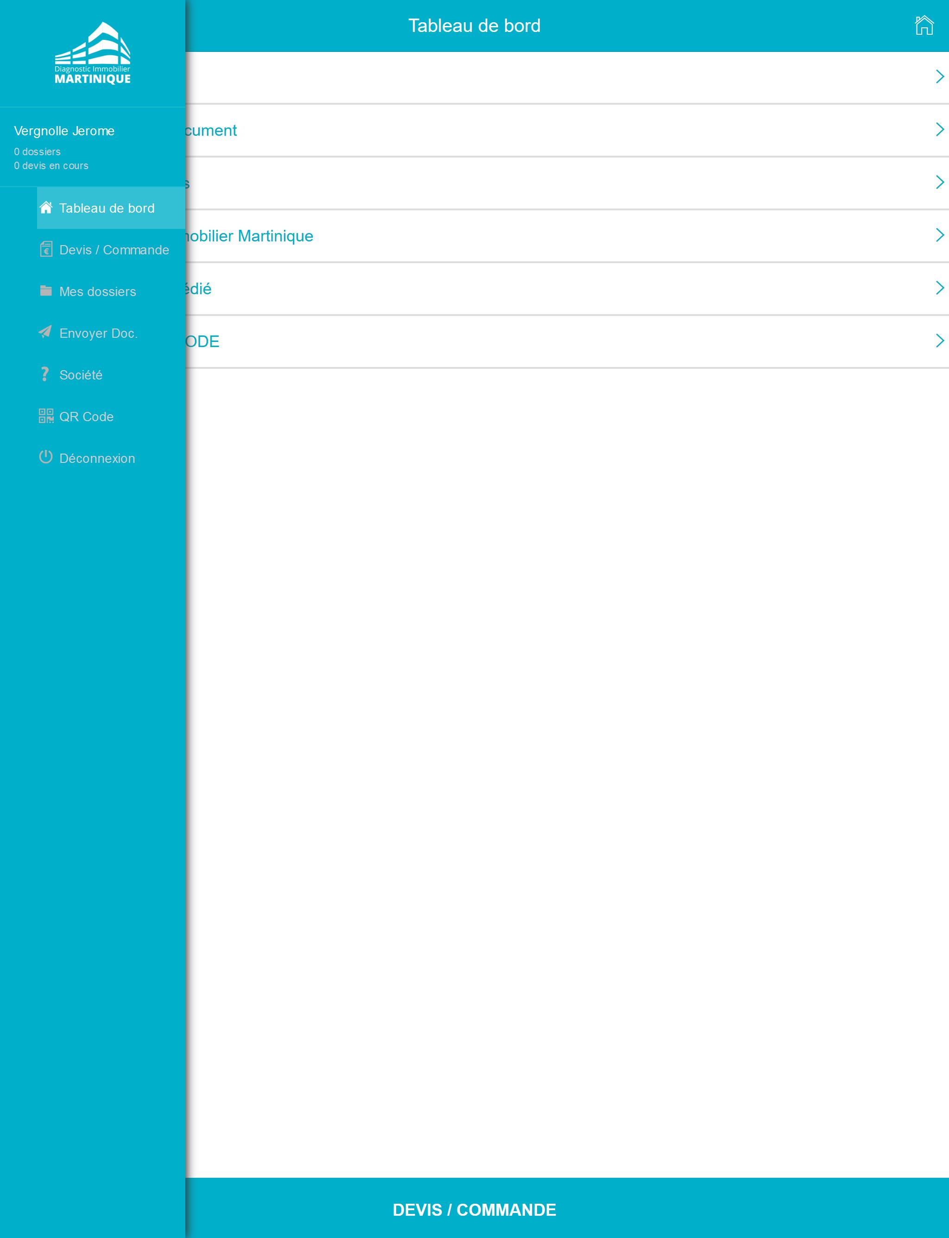The height and width of the screenshot is (1238, 949).
Task: Select the house icon beside Tableau de bord
Action: 46,207
